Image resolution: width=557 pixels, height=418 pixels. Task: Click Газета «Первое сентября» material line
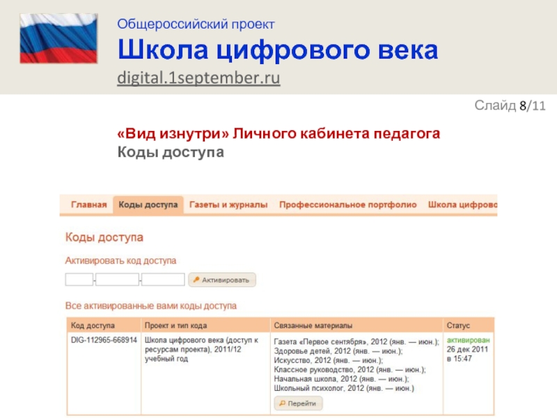tap(356, 342)
